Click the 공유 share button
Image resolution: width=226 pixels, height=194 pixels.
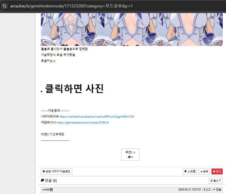pos(204,171)
